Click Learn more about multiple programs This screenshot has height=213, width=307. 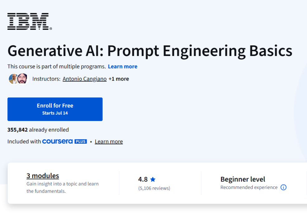tap(122, 66)
